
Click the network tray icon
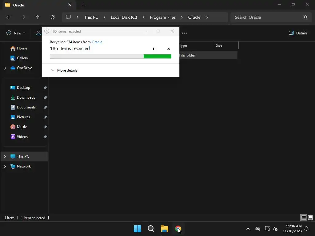coord(267,229)
